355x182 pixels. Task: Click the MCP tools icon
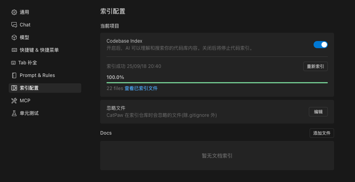coord(14,101)
